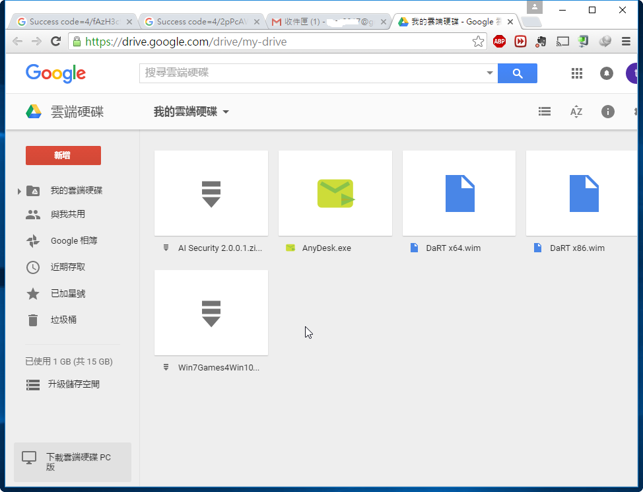This screenshot has width=643, height=492.
Task: Click the purple account avatar
Action: pos(632,73)
